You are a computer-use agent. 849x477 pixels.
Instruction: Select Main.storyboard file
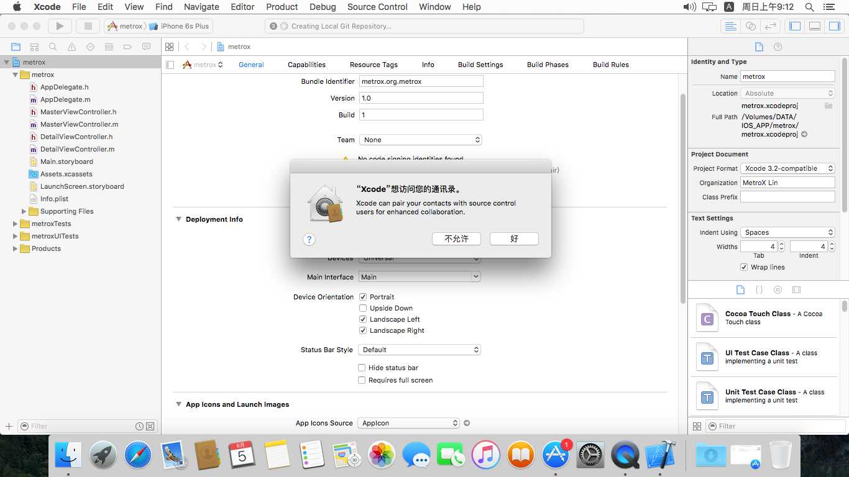click(x=67, y=161)
